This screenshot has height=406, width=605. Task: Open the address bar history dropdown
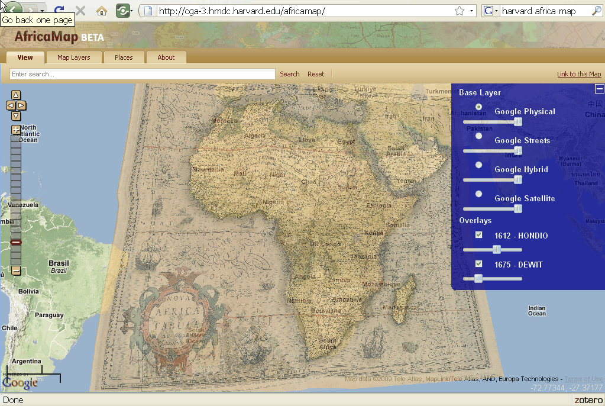[x=471, y=11]
